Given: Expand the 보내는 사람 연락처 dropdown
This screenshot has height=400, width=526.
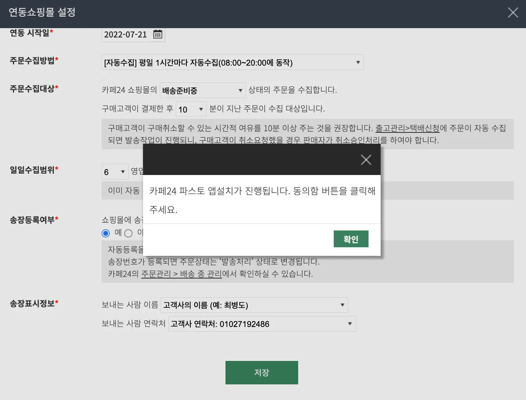Looking at the screenshot, I should [x=262, y=324].
